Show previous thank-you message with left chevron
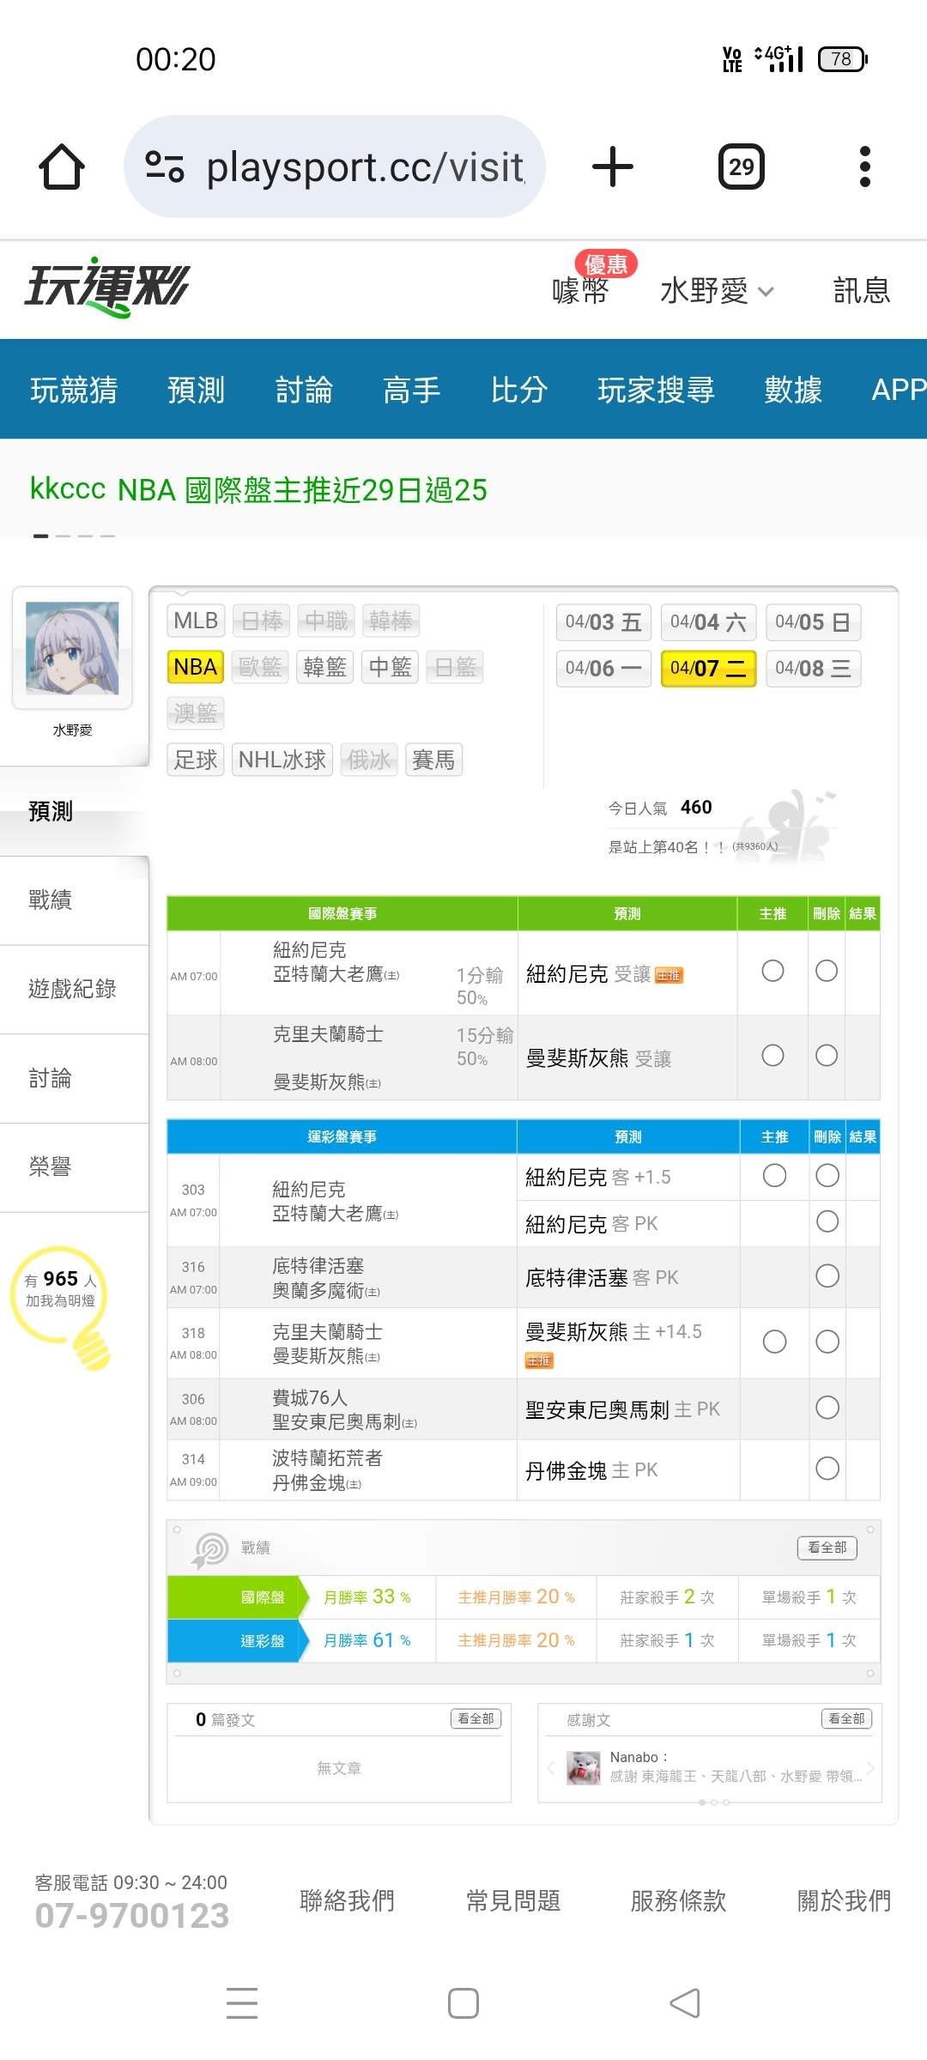 (550, 1767)
